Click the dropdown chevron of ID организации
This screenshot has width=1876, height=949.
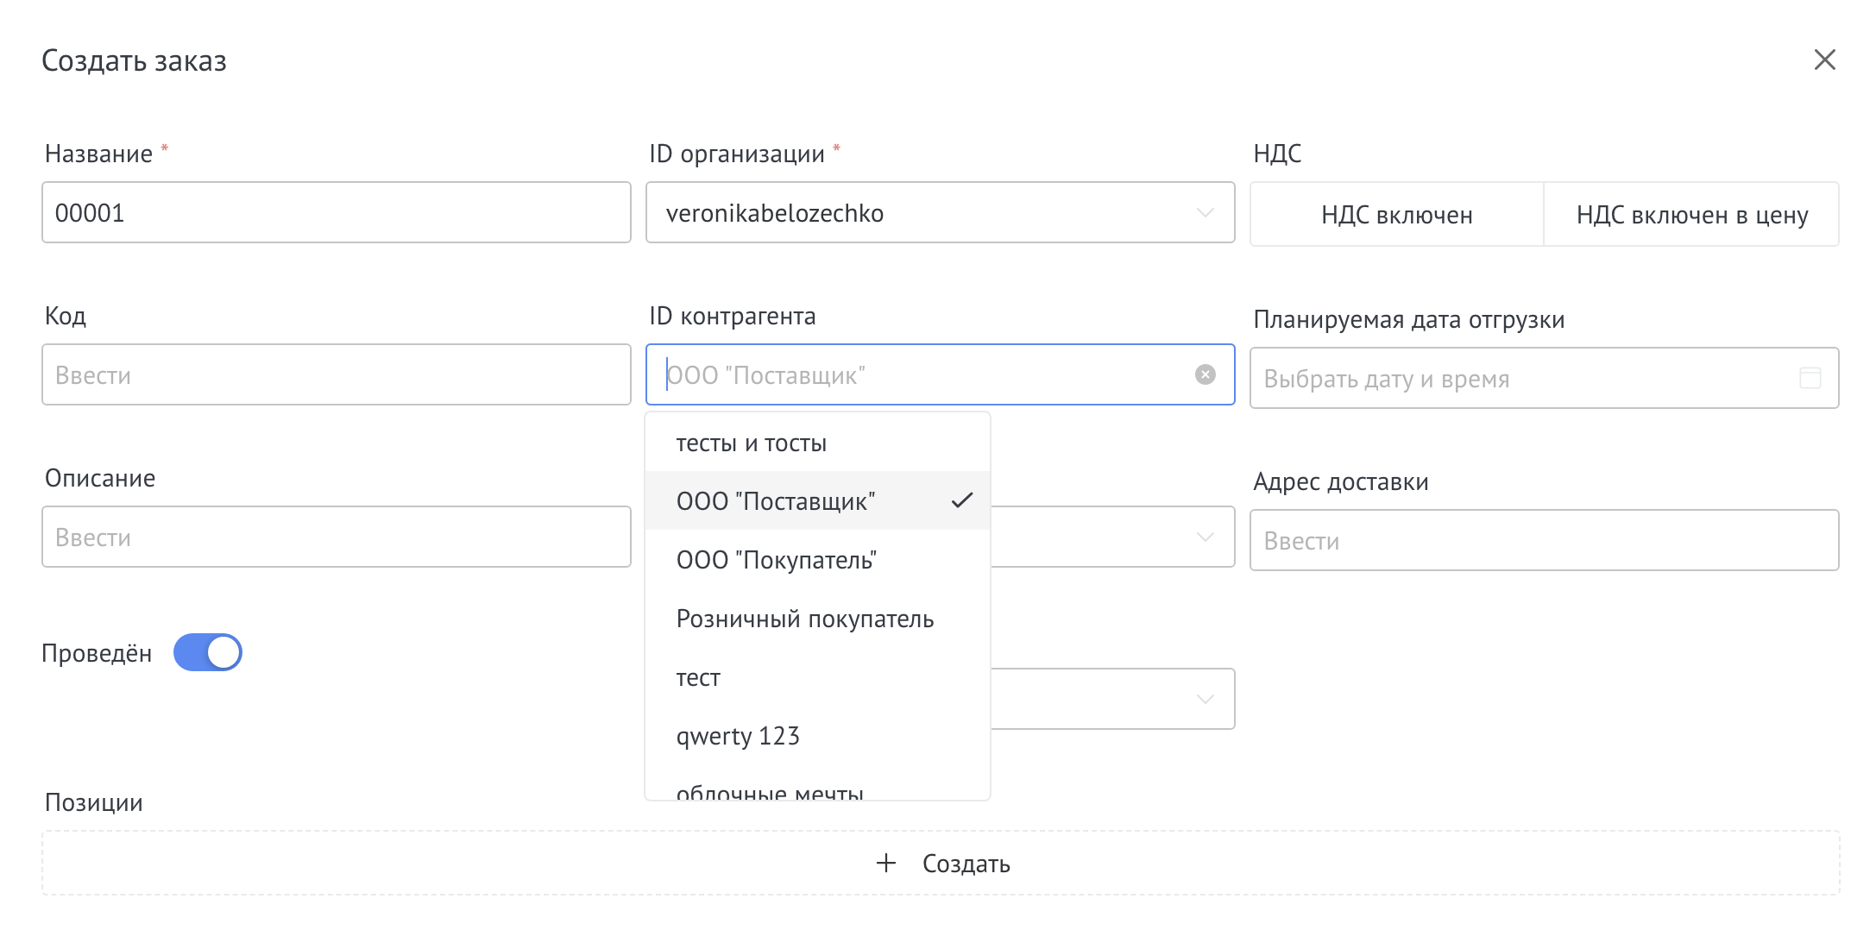coord(1207,213)
